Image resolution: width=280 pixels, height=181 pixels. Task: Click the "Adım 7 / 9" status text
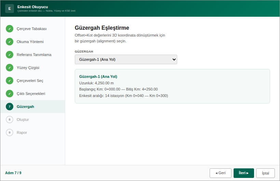13,173
